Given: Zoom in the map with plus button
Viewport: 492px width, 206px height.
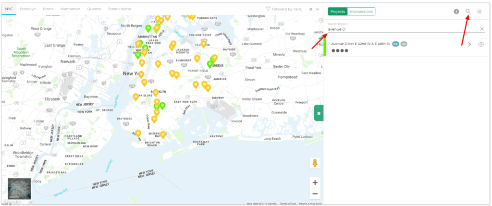Looking at the screenshot, I should coord(315,182).
